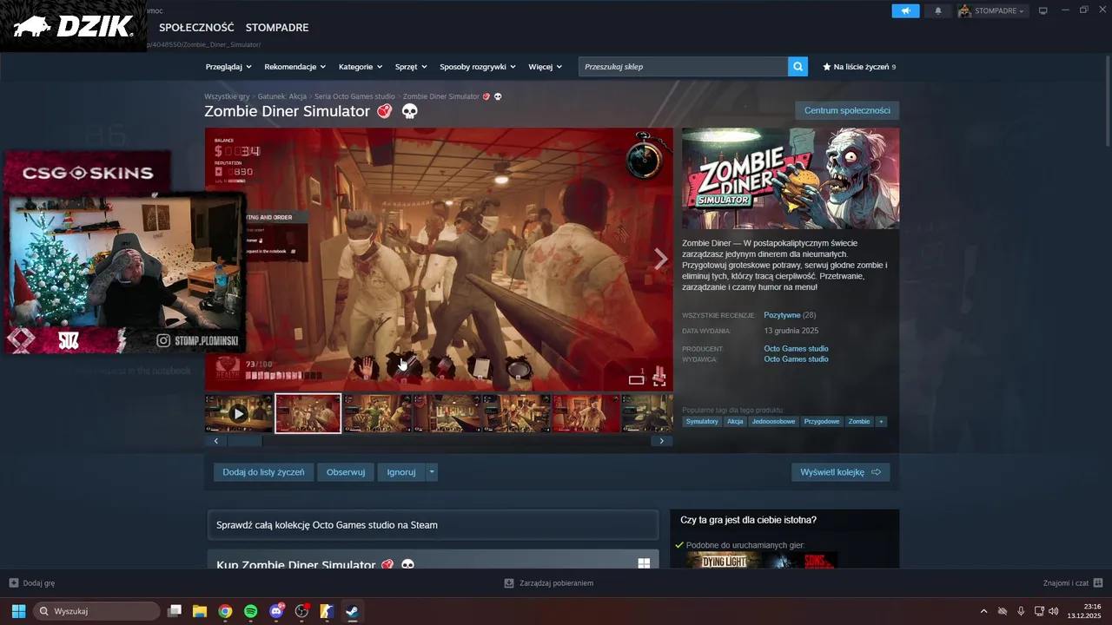This screenshot has height=625, width=1112.
Task: Open Google Chrome from taskbar
Action: pyautogui.click(x=225, y=611)
